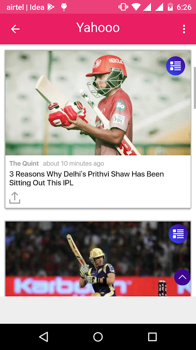Tap the scroll-to-top chevron button
Image resolution: width=196 pixels, height=350 pixels.
coord(182,277)
